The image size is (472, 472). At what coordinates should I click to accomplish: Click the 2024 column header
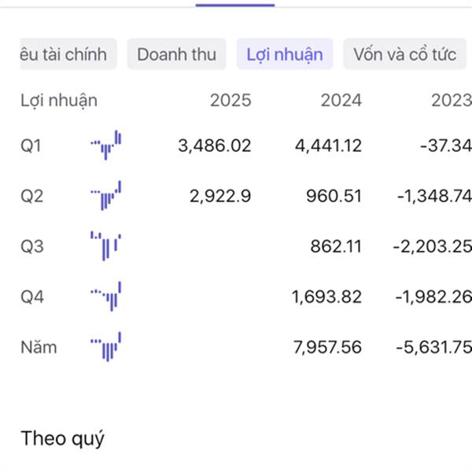click(341, 100)
